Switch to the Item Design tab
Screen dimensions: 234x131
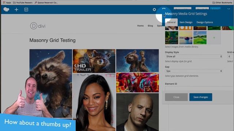point(186,22)
